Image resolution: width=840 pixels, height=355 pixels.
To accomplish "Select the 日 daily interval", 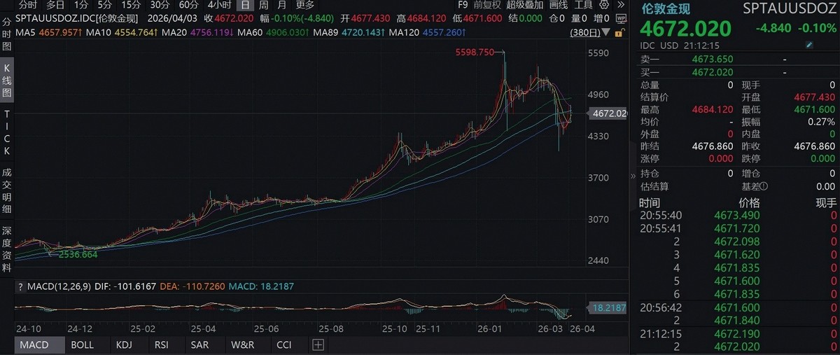I will coord(244,5).
